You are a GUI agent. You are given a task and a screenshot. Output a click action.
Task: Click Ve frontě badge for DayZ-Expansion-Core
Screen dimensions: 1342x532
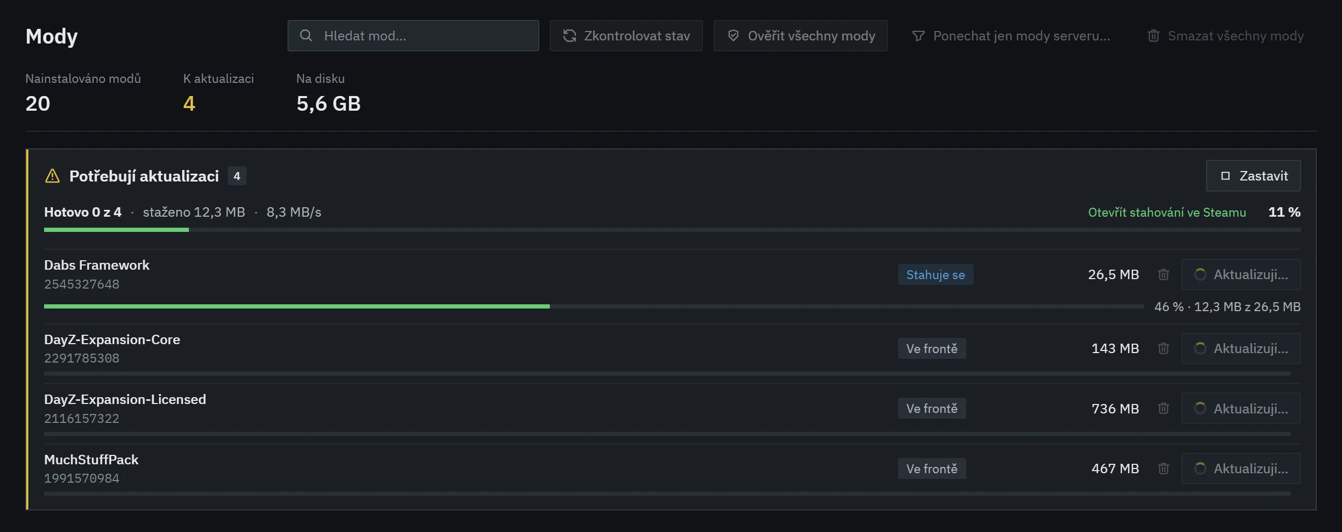click(932, 348)
